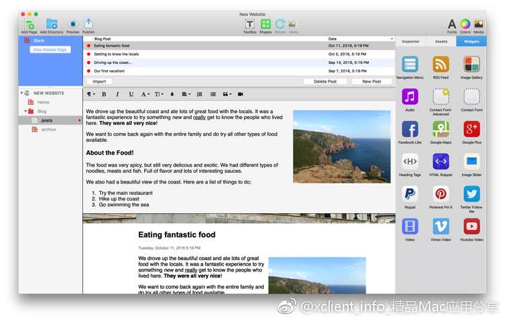Open the paragraph format dropdown
Image resolution: width=505 pixels, height=320 pixels.
(x=91, y=94)
